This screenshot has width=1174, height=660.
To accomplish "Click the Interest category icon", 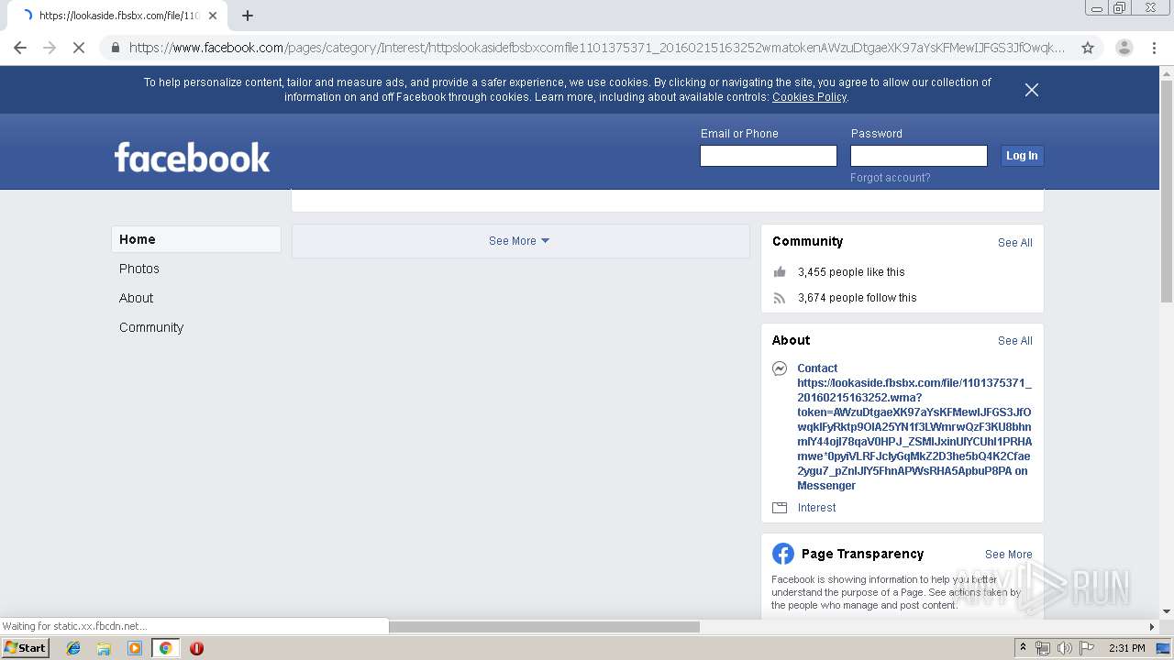I will click(x=780, y=508).
